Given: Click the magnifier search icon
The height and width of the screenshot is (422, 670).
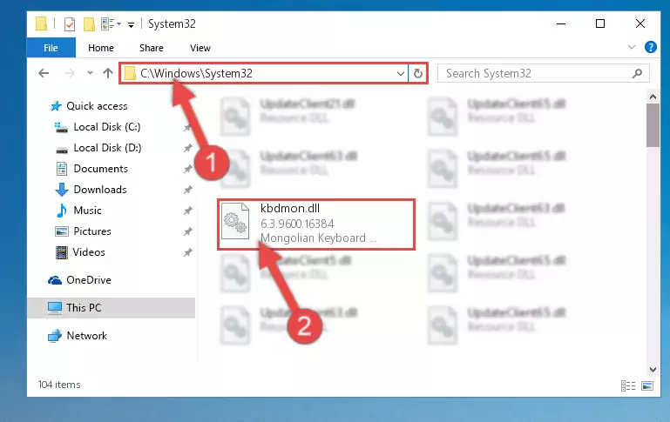Looking at the screenshot, I should point(637,73).
